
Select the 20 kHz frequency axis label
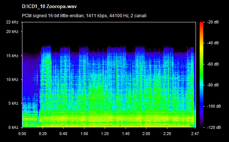12,31
